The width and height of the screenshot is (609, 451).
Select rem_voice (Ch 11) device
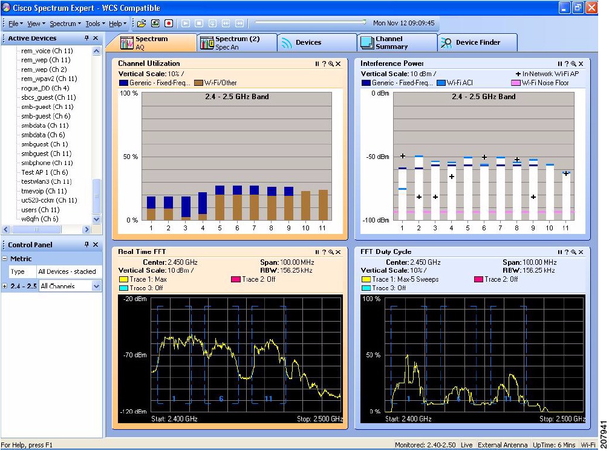coord(47,51)
